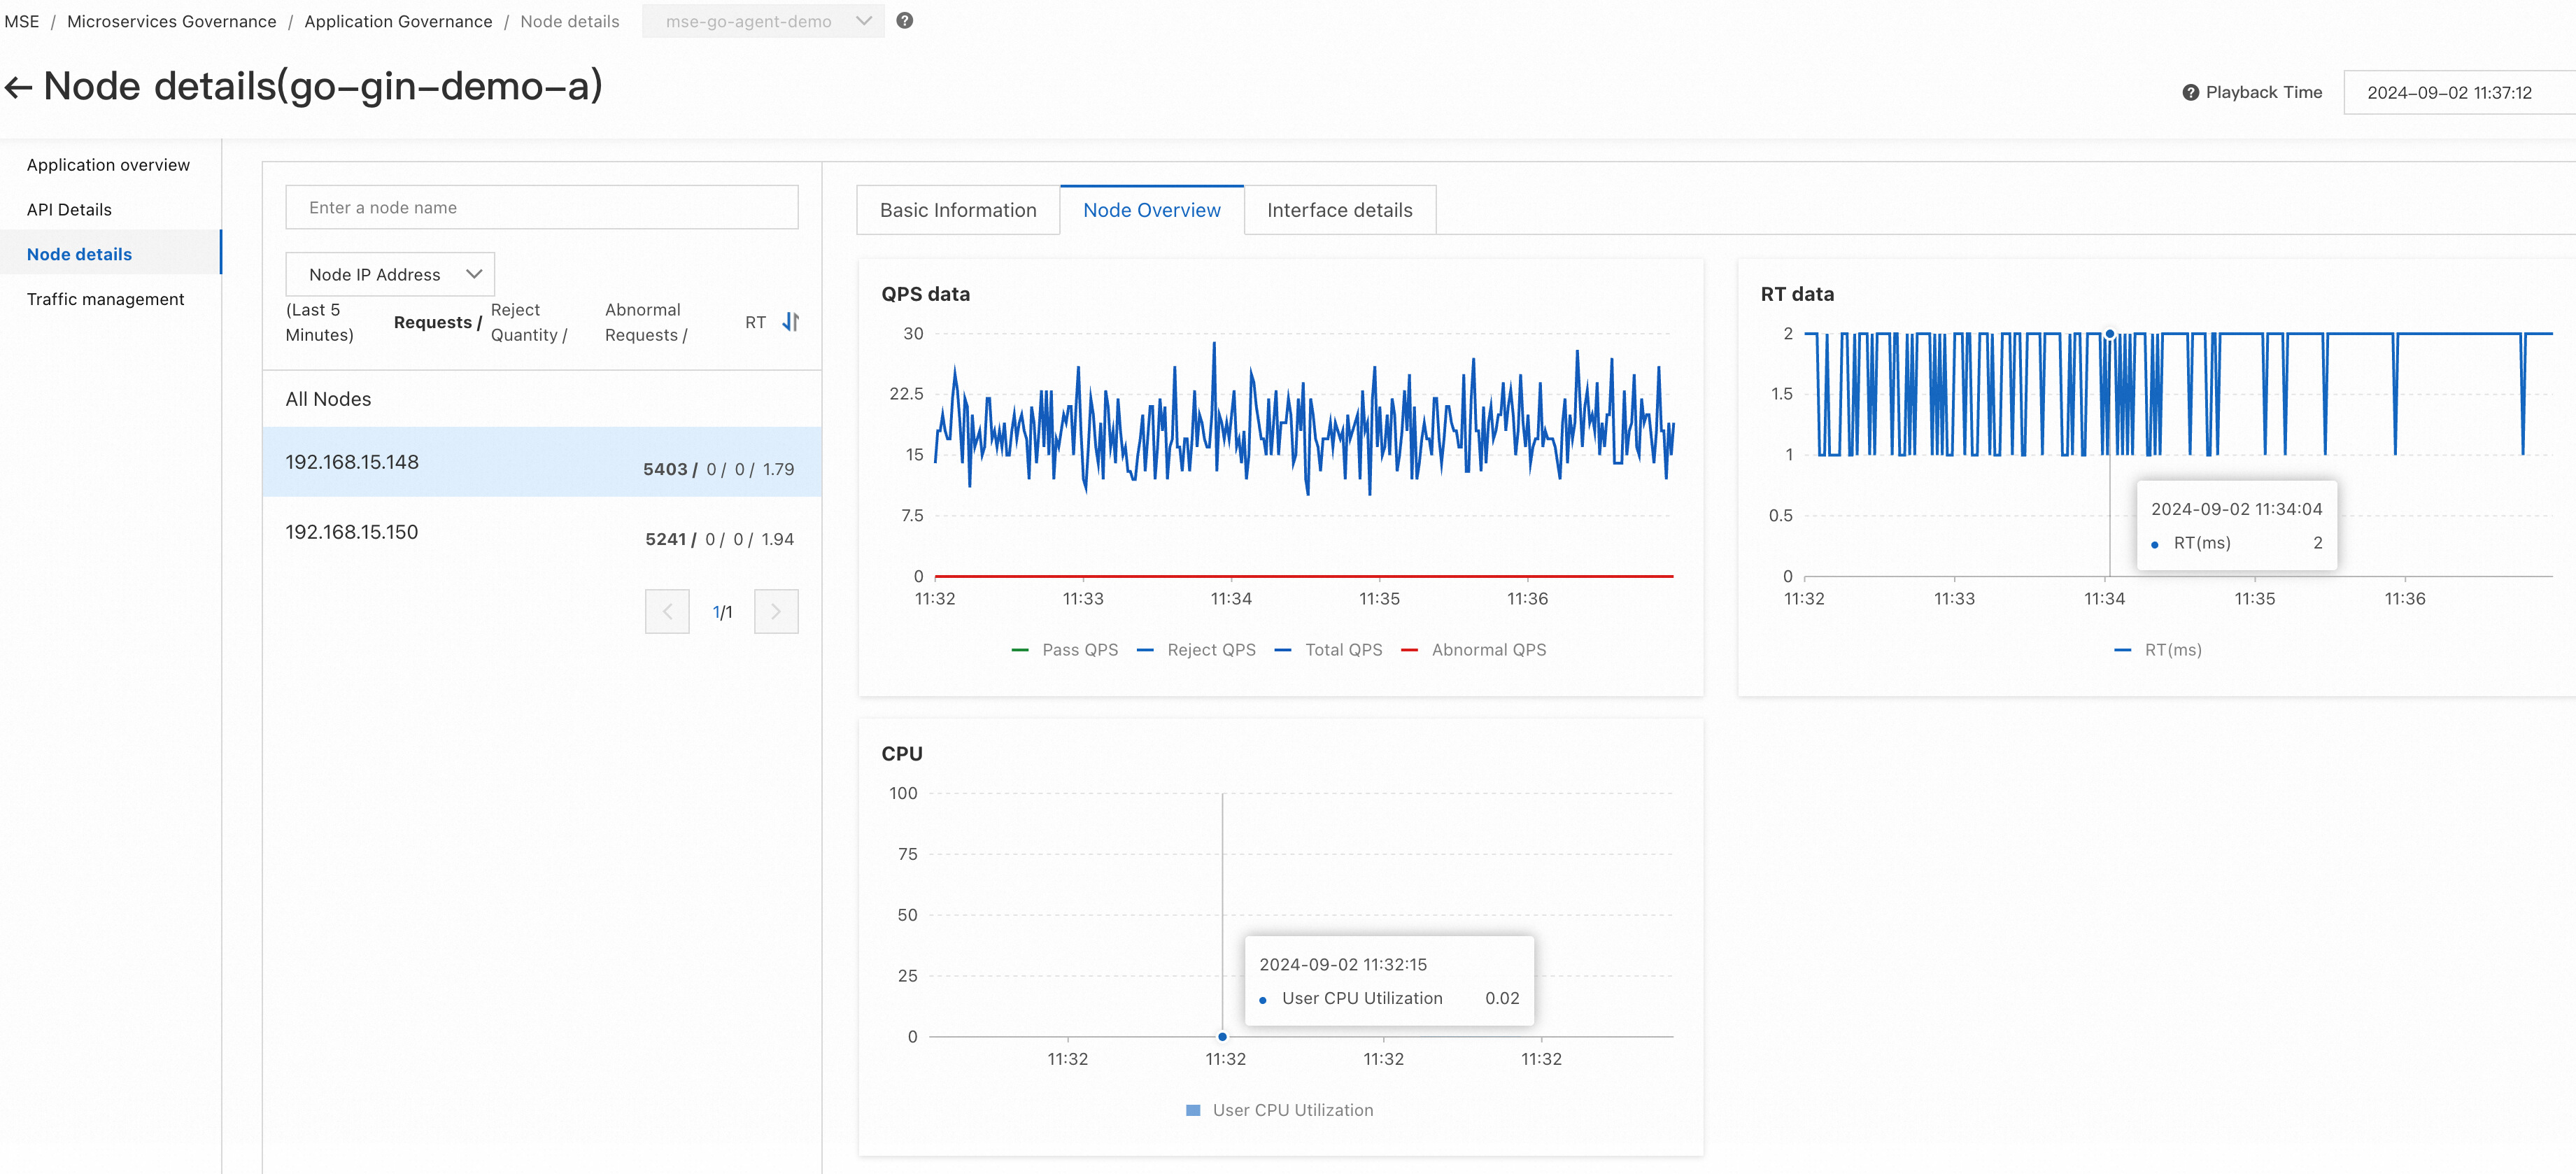The height and width of the screenshot is (1174, 2576).
Task: Click the RT sort arrows icon
Action: click(790, 322)
